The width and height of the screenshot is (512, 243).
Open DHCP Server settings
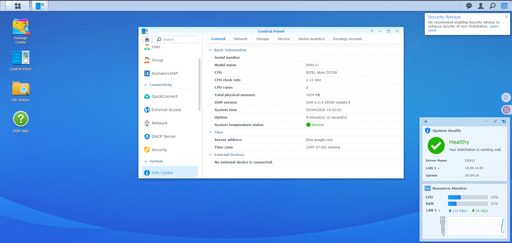170,136
